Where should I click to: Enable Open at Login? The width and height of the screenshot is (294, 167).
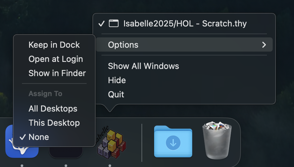pyautogui.click(x=56, y=59)
